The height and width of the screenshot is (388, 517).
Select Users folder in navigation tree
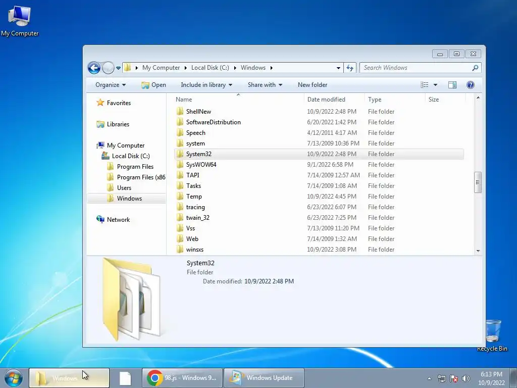pyautogui.click(x=119, y=188)
